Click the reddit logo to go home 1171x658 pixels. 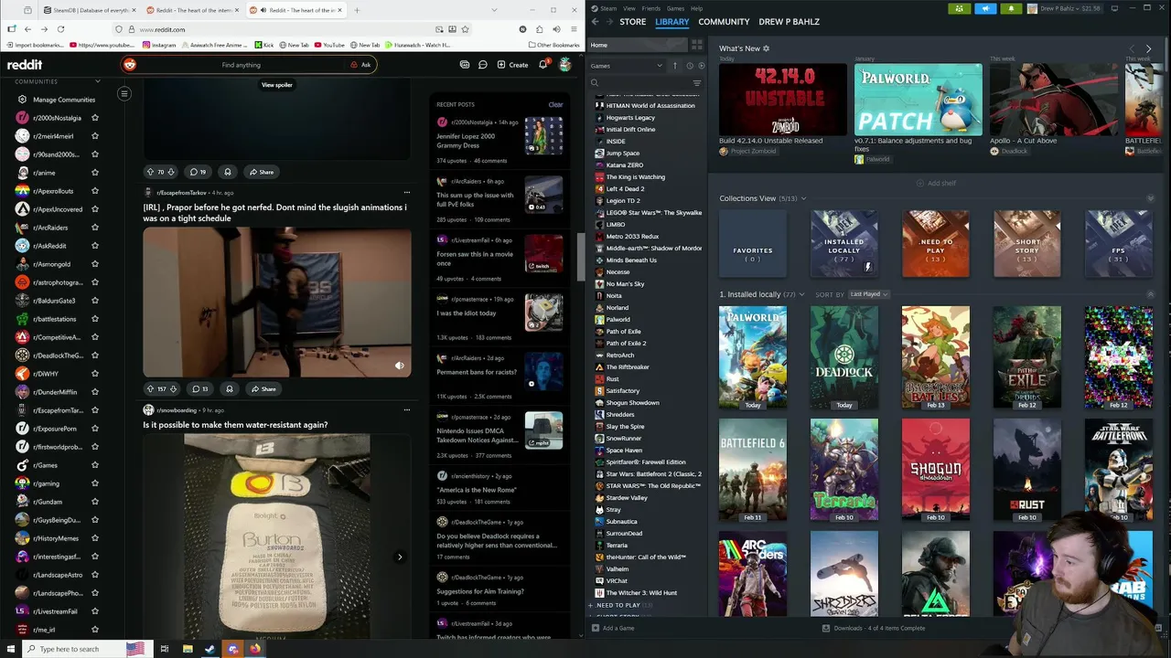(x=25, y=65)
